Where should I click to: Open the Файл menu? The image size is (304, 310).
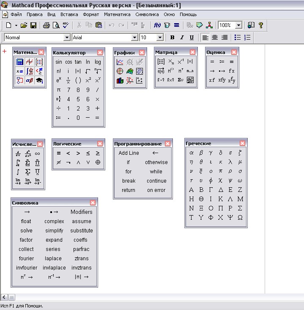pos(16,14)
